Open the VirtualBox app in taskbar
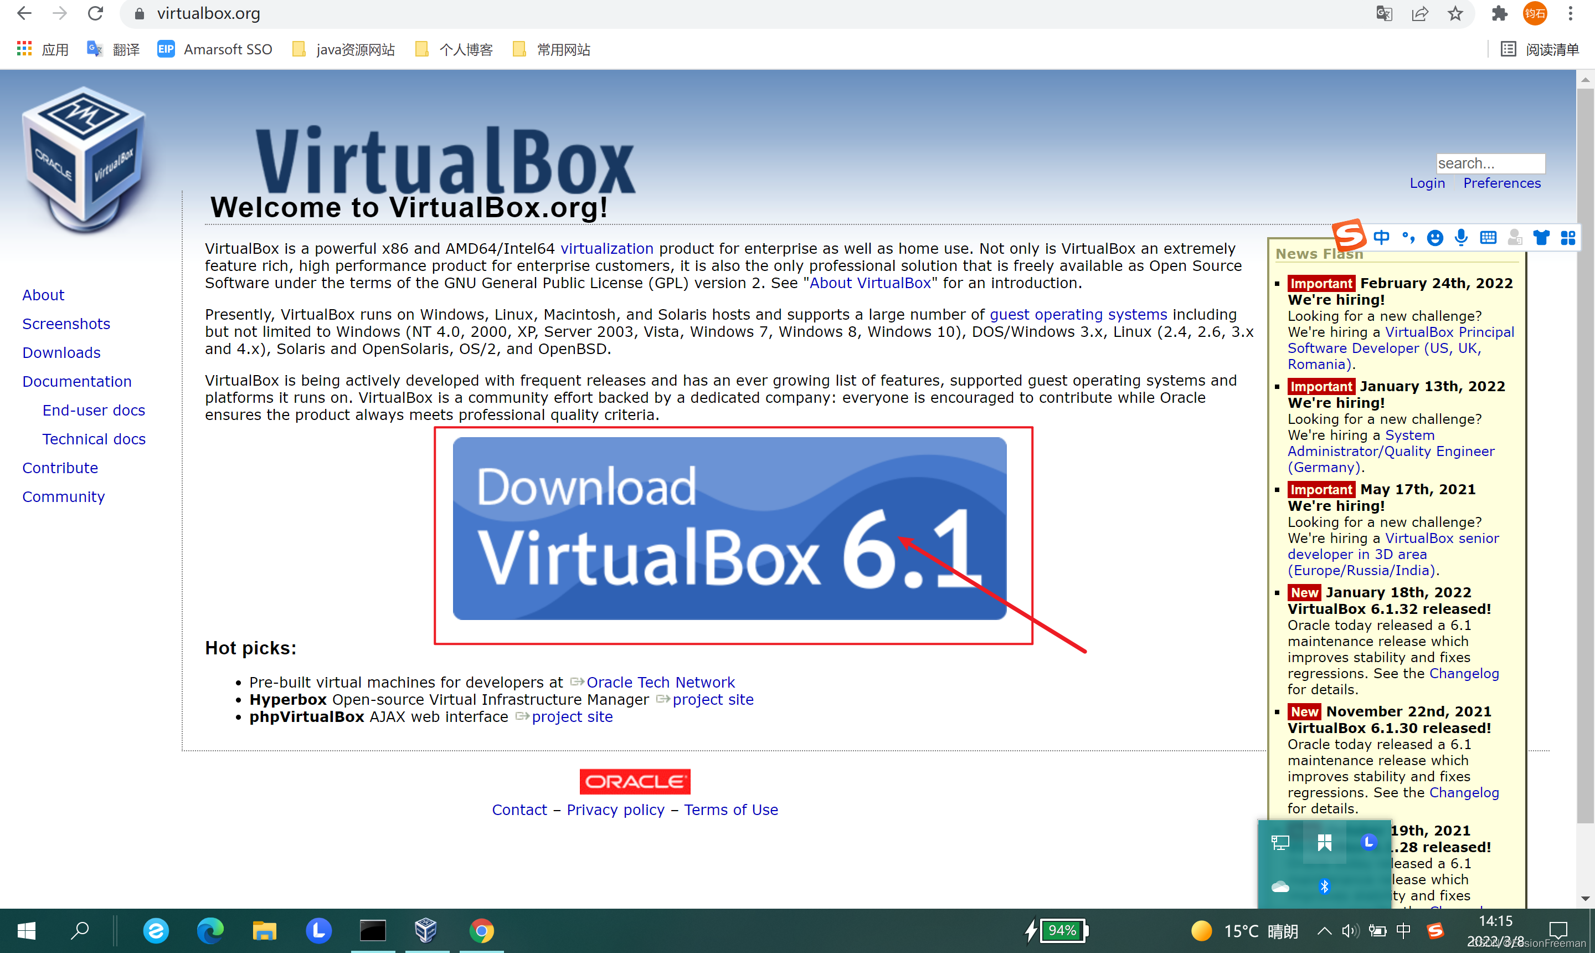This screenshot has height=953, width=1595. (426, 930)
